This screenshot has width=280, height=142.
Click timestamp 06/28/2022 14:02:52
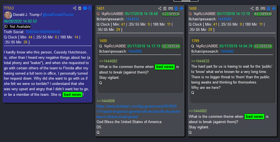coord(20,21)
